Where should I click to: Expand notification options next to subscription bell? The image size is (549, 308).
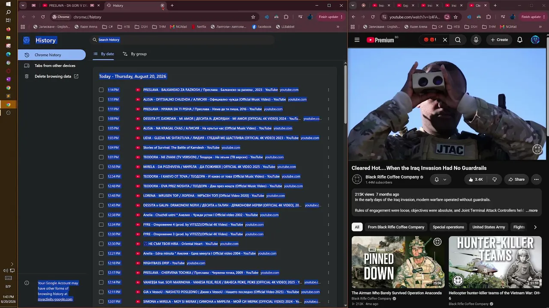(445, 180)
